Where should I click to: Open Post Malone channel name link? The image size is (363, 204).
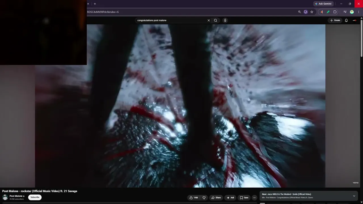16,196
